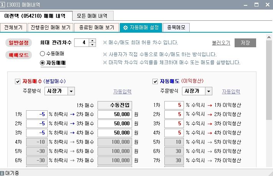Click 자동입력 link under 자동매수 section
Viewport: 273px width, 176px height.
[122, 91]
